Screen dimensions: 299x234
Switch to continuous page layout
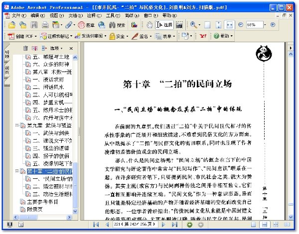(x=265, y=225)
